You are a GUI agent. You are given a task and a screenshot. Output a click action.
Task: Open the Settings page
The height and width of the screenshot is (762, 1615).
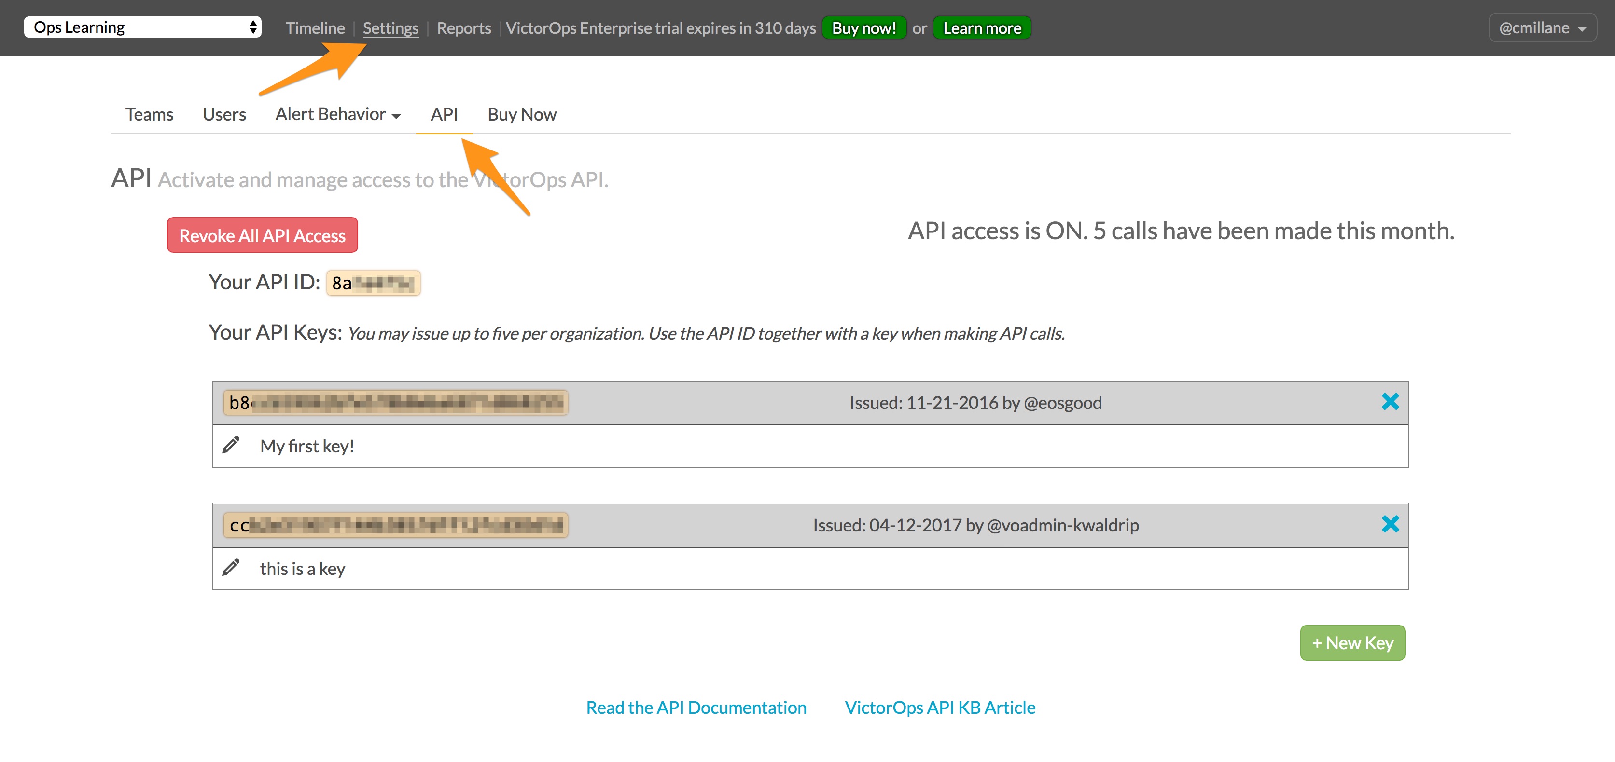(390, 28)
